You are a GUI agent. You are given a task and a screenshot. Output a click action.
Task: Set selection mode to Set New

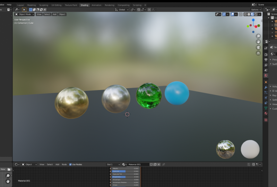(x=31, y=10)
